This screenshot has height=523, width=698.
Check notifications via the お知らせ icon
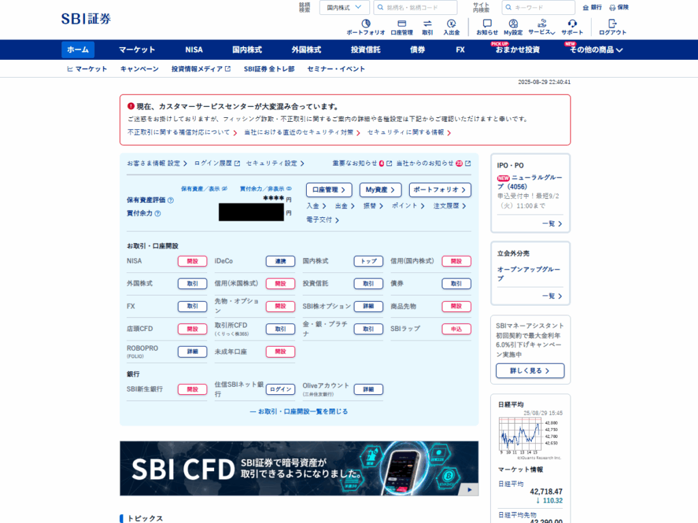click(x=487, y=27)
